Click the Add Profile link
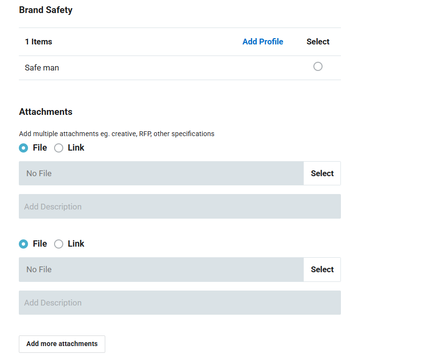The height and width of the screenshot is (362, 437). coord(263,42)
